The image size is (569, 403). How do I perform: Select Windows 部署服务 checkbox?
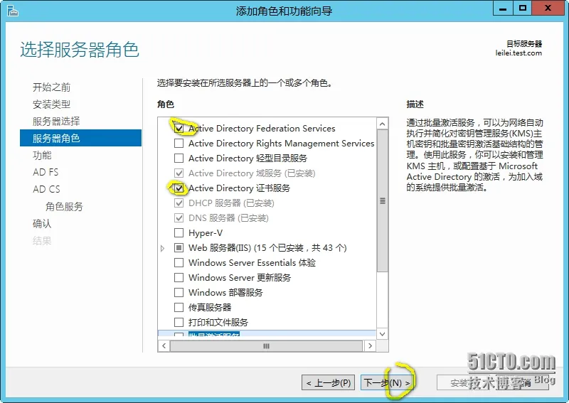[x=179, y=292]
